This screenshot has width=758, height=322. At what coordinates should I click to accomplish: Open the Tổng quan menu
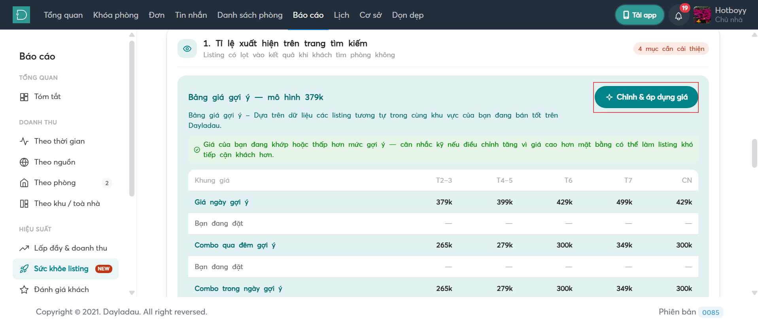[x=63, y=15]
